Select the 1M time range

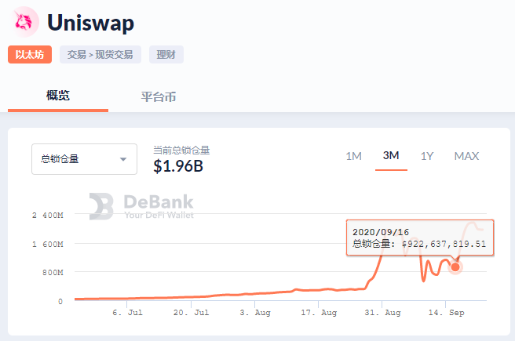(353, 156)
